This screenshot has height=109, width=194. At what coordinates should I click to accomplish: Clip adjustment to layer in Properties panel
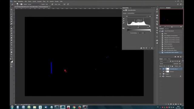pos(141,48)
